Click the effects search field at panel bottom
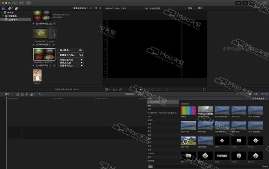 click(208, 166)
